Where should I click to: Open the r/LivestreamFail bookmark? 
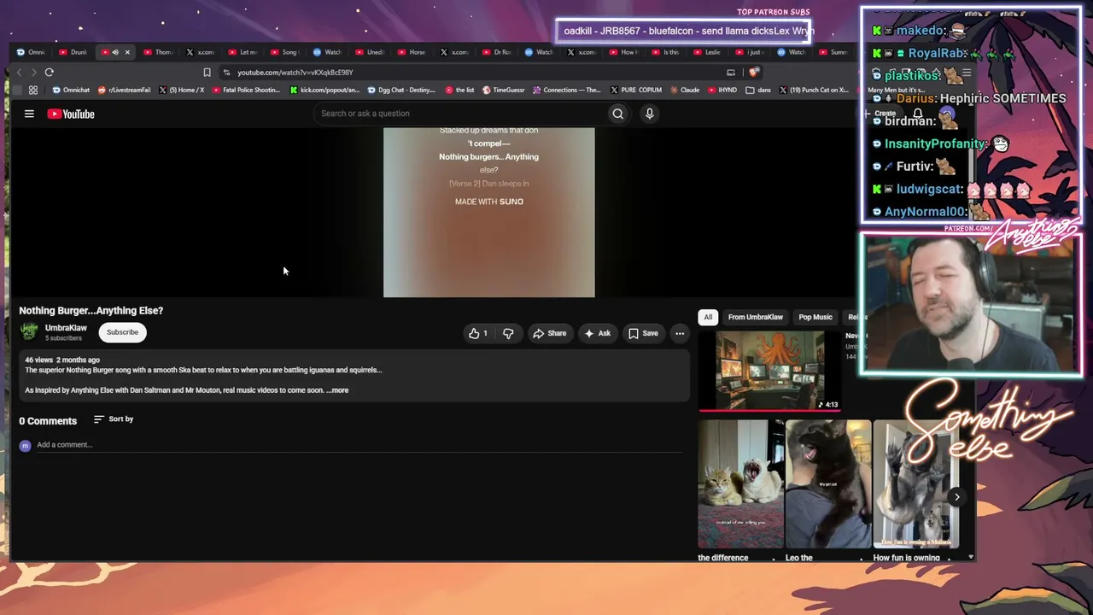click(125, 90)
